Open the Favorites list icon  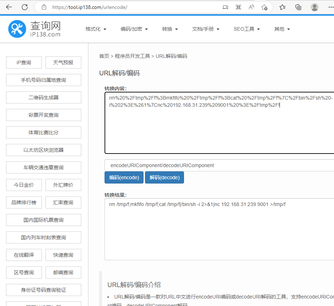282,7
